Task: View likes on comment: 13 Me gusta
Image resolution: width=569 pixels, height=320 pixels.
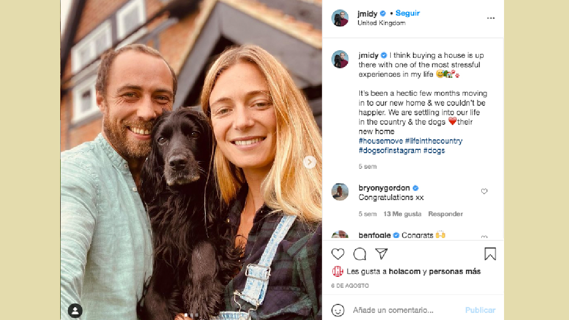Action: click(402, 214)
